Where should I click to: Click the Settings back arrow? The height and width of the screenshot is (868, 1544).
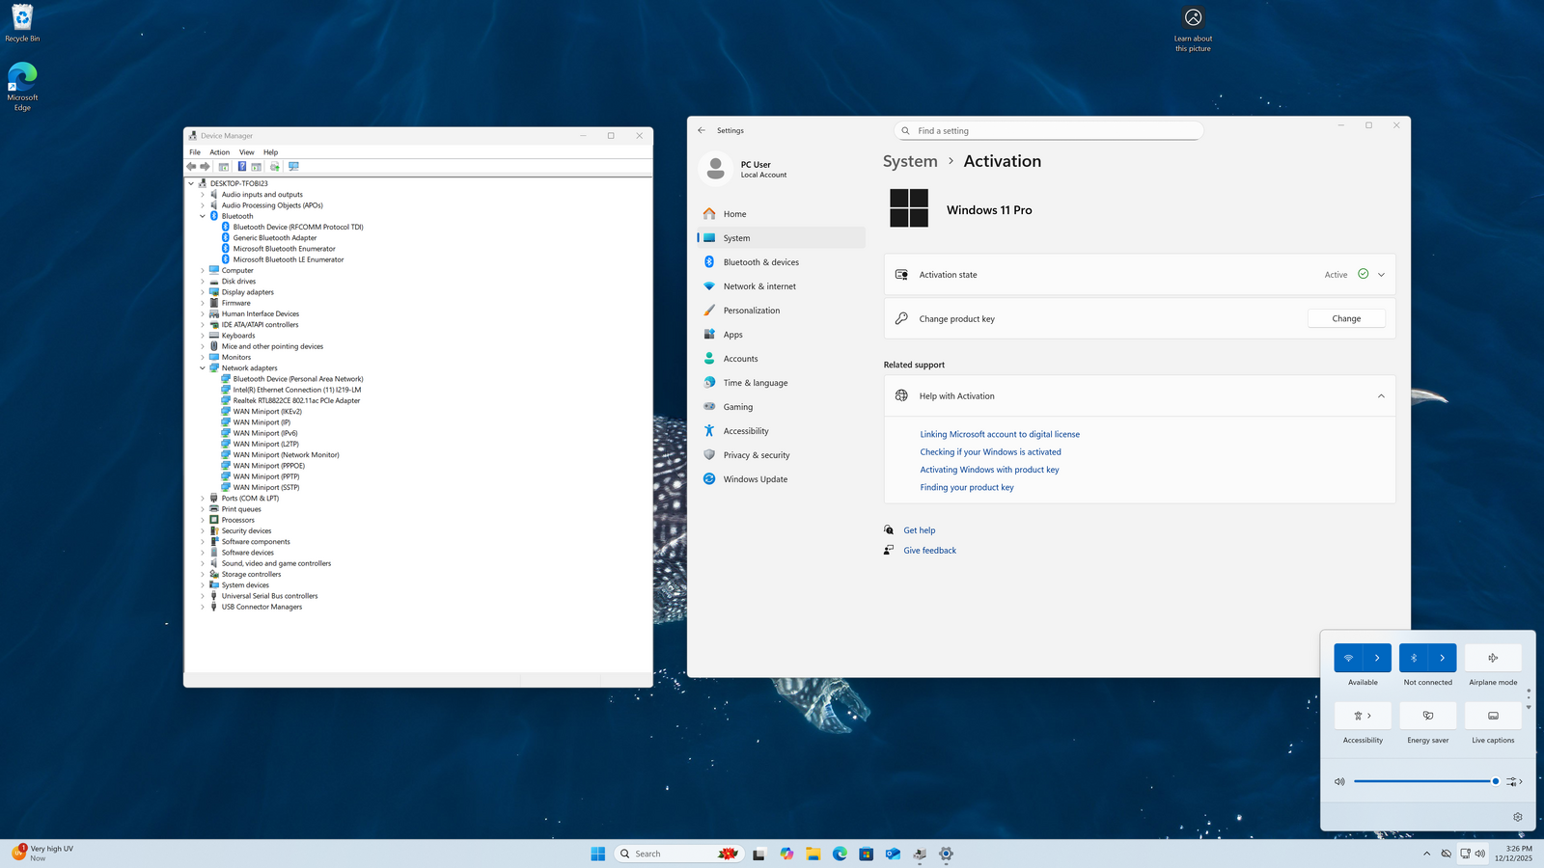tap(702, 130)
